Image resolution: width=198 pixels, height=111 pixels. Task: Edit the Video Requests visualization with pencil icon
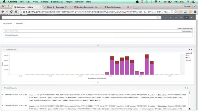(189, 50)
